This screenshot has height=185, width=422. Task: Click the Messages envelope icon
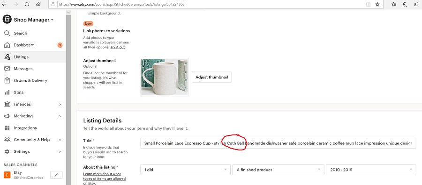(x=7, y=69)
